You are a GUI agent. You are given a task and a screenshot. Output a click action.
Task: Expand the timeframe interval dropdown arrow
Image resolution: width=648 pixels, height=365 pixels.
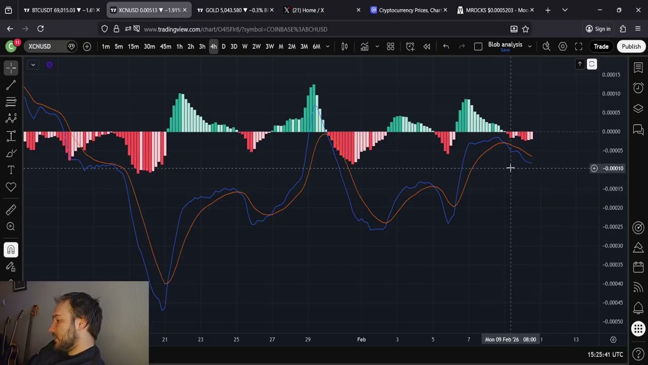328,47
